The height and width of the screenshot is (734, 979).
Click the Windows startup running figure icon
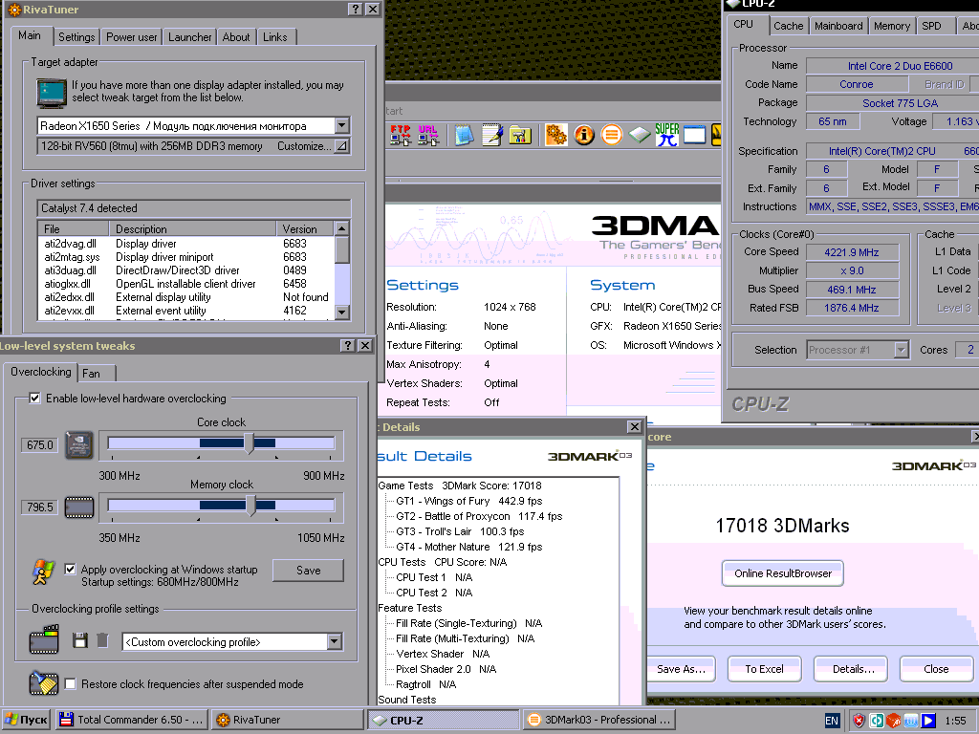[43, 572]
